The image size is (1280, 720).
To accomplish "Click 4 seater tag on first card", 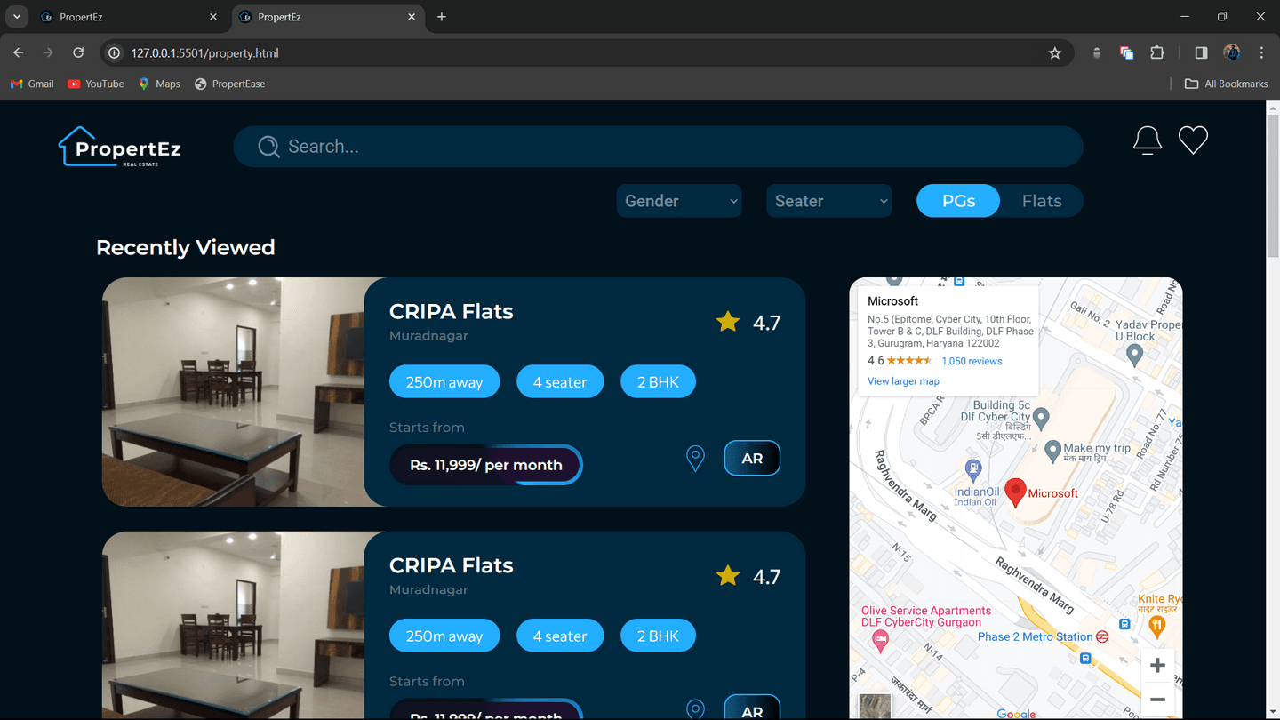I will coord(560,382).
